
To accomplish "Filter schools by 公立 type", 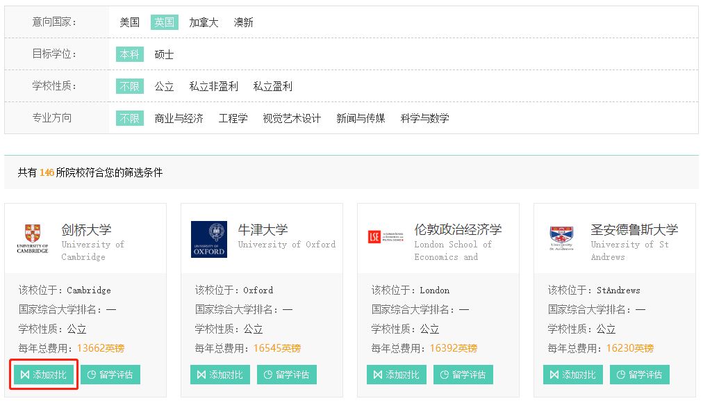I will pyautogui.click(x=164, y=86).
